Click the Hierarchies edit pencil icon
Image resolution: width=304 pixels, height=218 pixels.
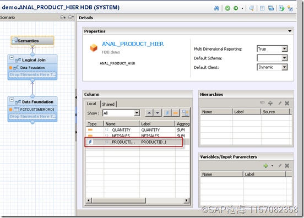280,103
